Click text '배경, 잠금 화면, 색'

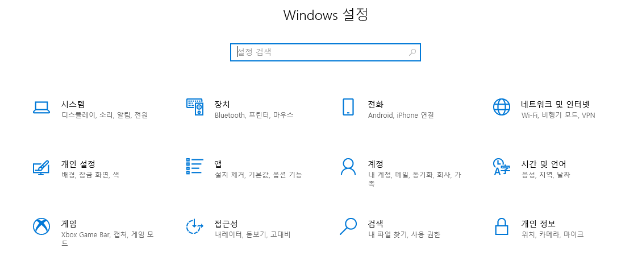click(x=90, y=175)
